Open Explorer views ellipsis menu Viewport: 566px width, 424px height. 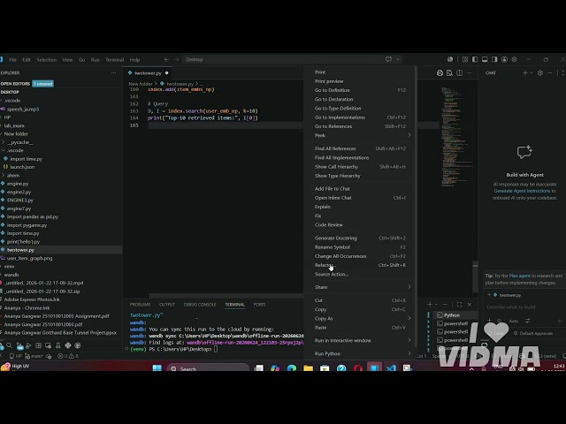[113, 72]
